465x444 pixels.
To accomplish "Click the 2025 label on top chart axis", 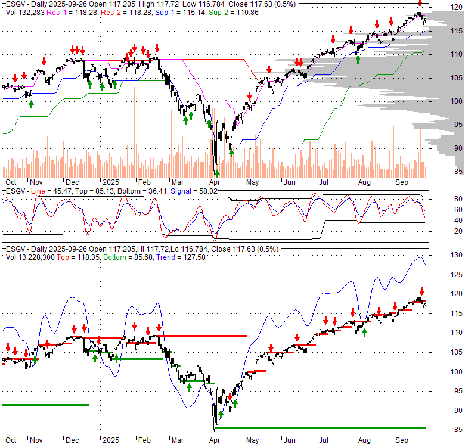I will coord(111,182).
